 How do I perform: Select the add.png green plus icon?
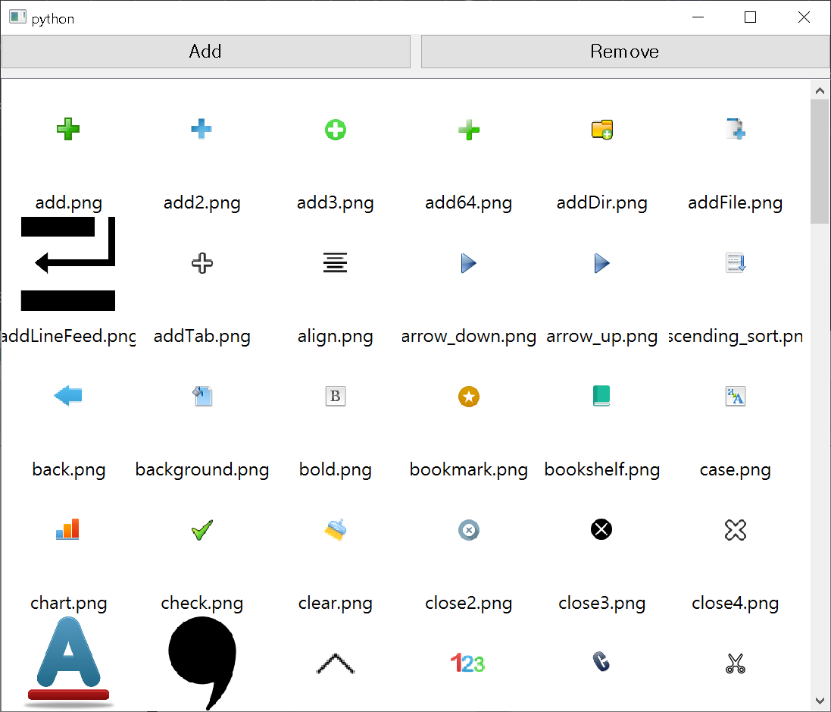68,129
